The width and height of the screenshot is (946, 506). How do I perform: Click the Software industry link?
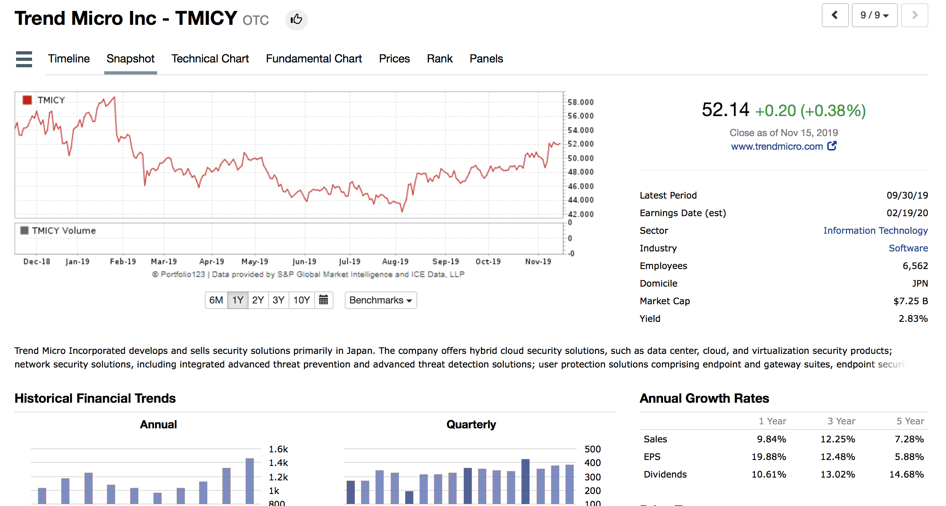pos(908,248)
